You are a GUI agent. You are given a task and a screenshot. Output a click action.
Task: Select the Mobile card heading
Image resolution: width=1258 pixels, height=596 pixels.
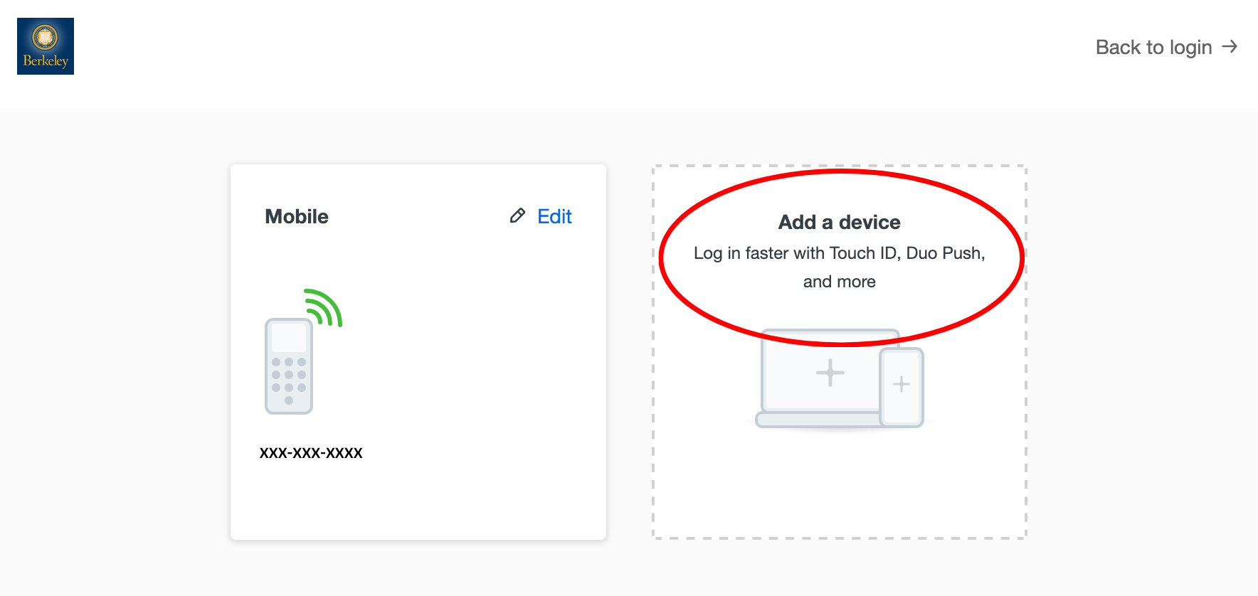pyautogui.click(x=297, y=217)
